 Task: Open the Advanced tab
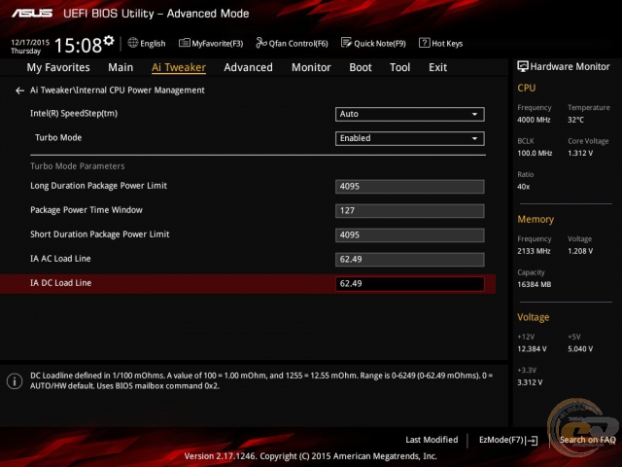click(249, 67)
